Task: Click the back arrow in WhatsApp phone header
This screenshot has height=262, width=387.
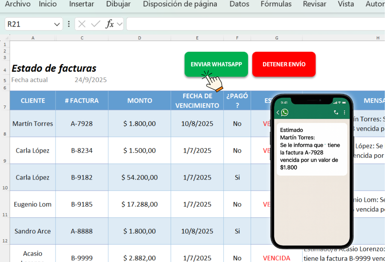Action: pos(278,112)
